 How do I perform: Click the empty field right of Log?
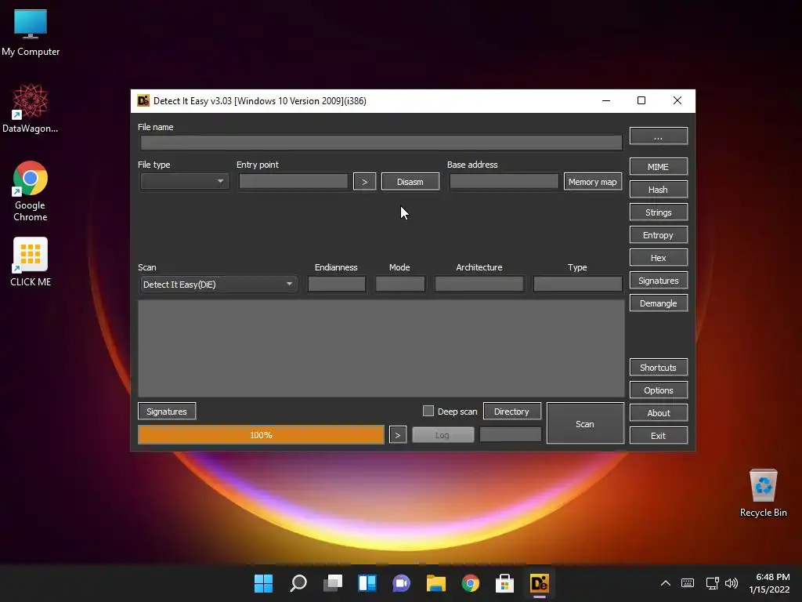511,434
